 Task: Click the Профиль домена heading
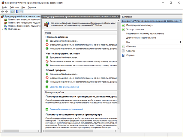click(57, 37)
